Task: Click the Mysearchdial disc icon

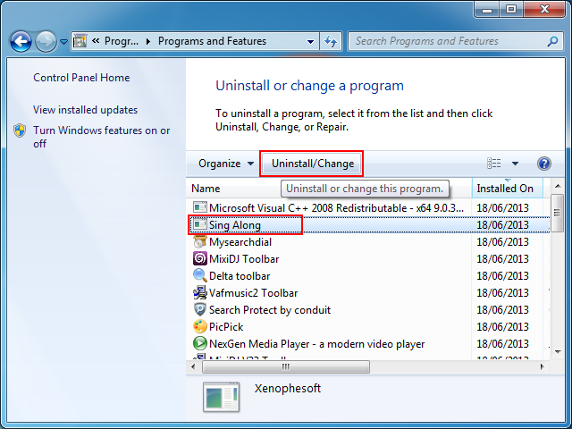Action: (x=200, y=241)
